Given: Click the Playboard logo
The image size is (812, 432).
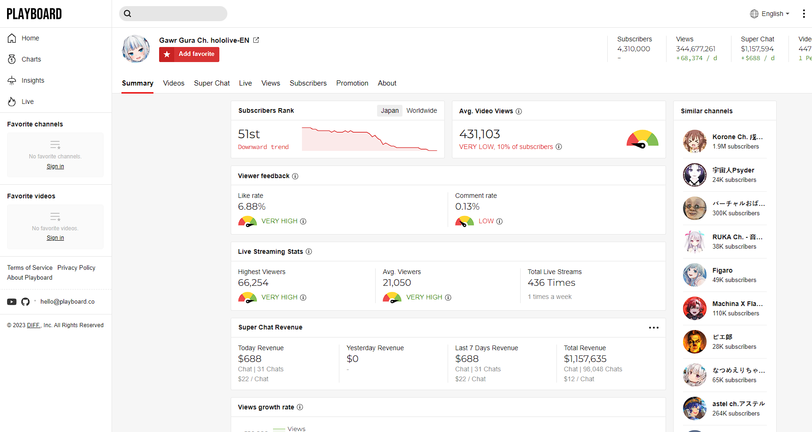Looking at the screenshot, I should [34, 14].
